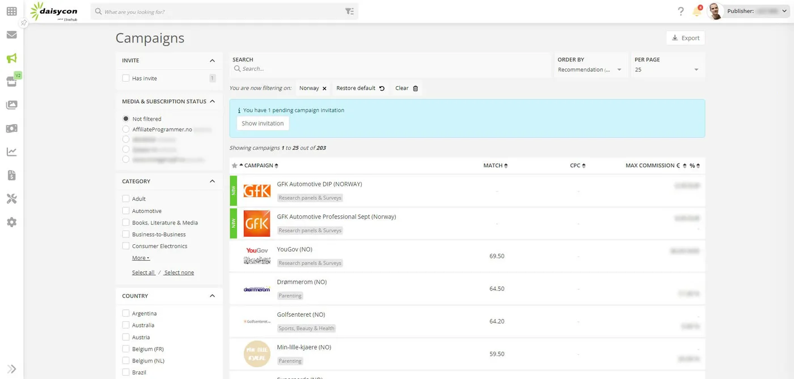Check the Automotive category

(126, 211)
